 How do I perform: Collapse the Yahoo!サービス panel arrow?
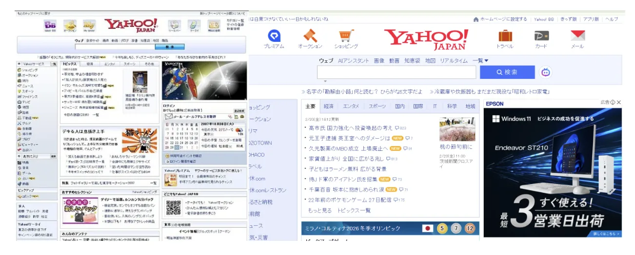click(19, 64)
